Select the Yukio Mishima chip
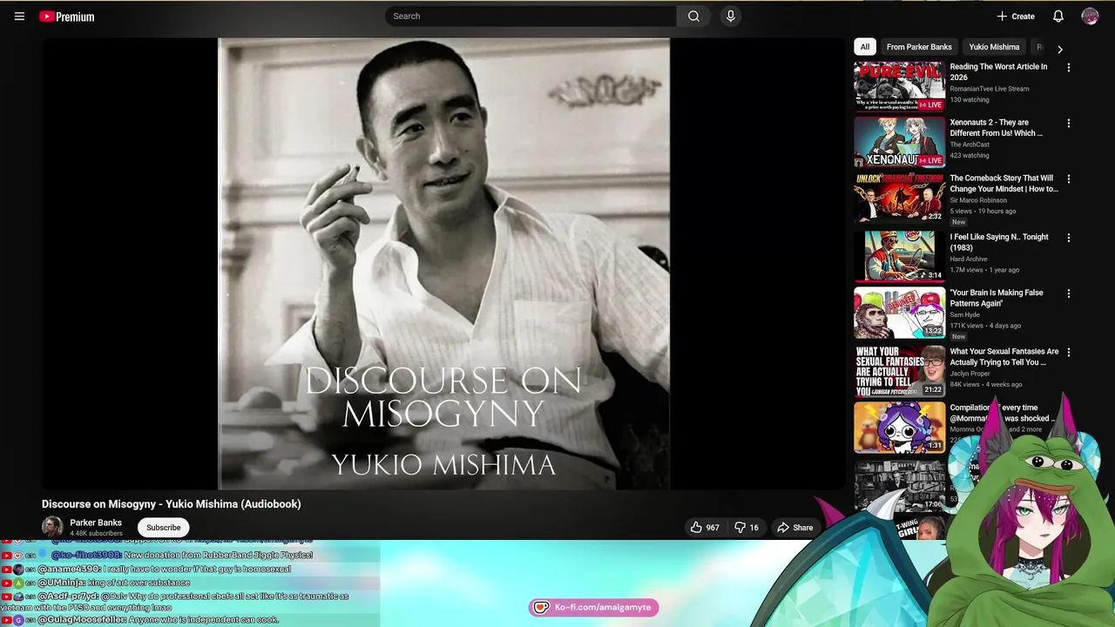This screenshot has height=627, width=1115. (994, 47)
